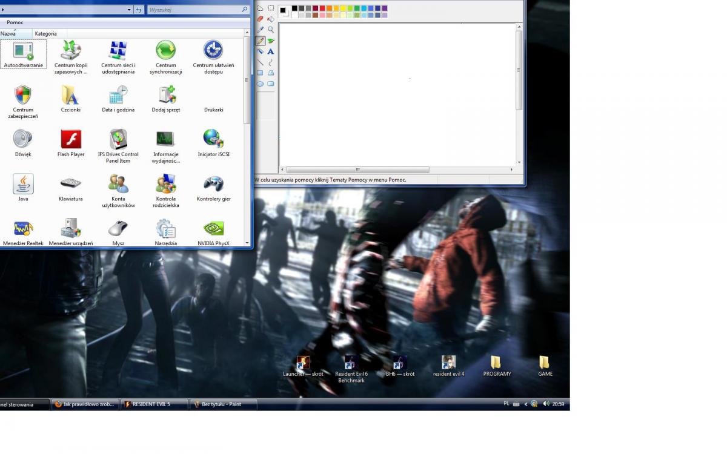Open Java control panel item
The width and height of the screenshot is (727, 454).
[x=23, y=188]
